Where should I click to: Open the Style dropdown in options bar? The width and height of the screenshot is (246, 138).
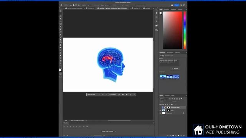coord(107,5)
